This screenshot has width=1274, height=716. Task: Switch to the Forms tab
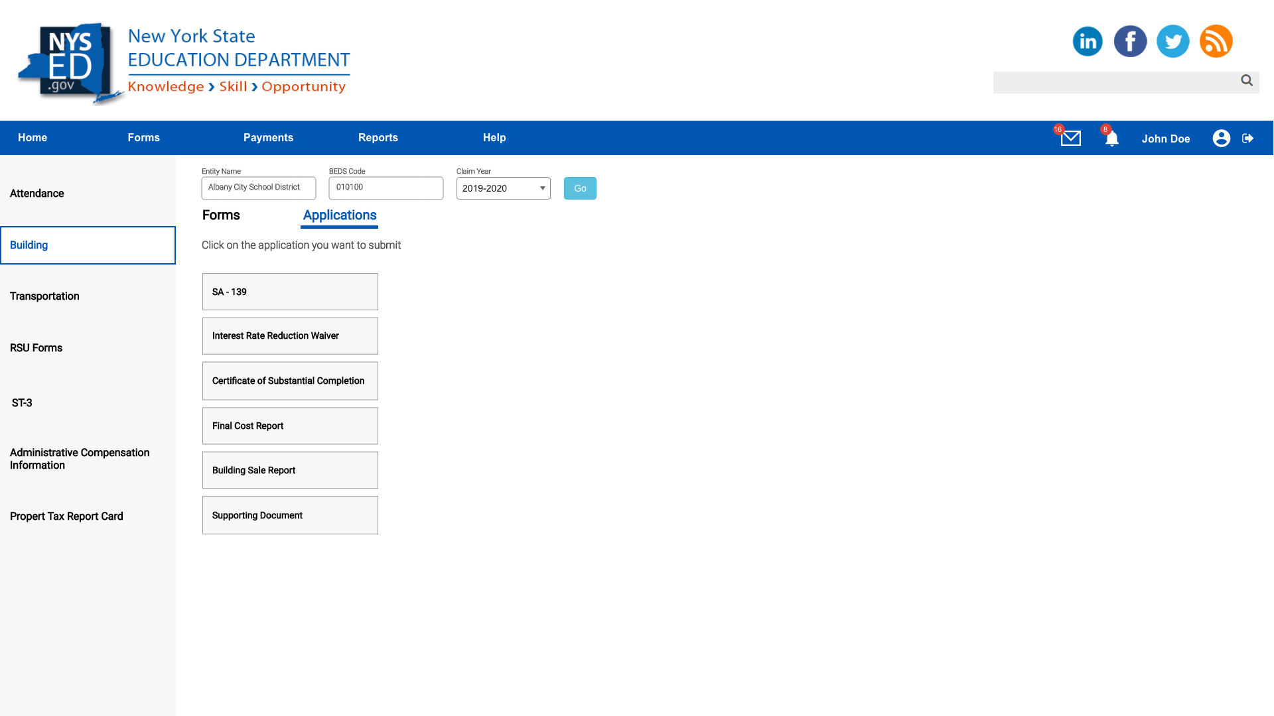point(221,215)
